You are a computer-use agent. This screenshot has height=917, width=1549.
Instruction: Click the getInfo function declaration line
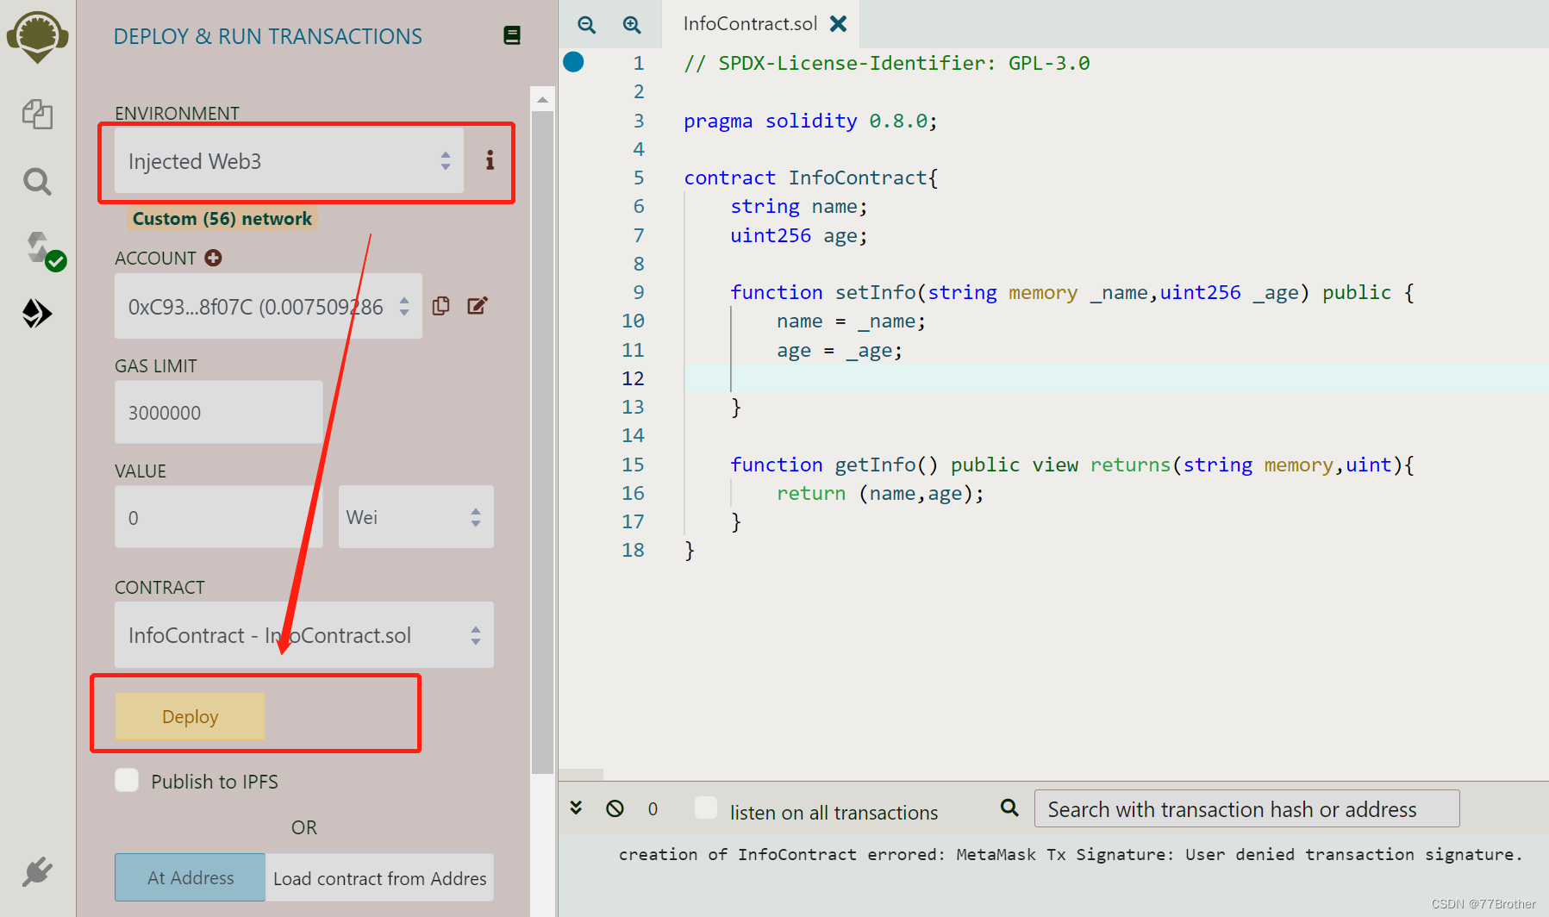(x=1071, y=465)
